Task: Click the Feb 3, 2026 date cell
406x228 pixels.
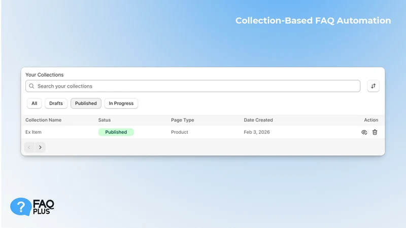Action: (x=257, y=132)
